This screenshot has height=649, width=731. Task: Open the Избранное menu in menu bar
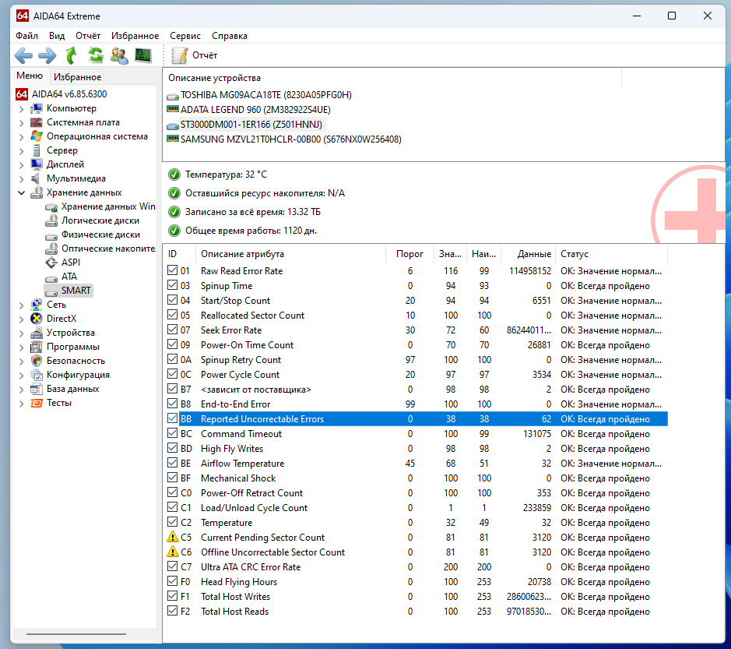click(x=135, y=36)
